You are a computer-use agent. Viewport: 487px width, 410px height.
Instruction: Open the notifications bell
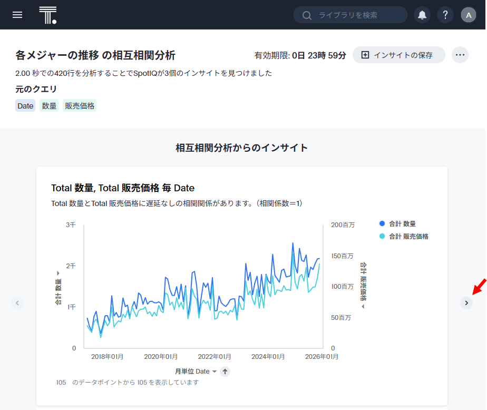click(422, 15)
